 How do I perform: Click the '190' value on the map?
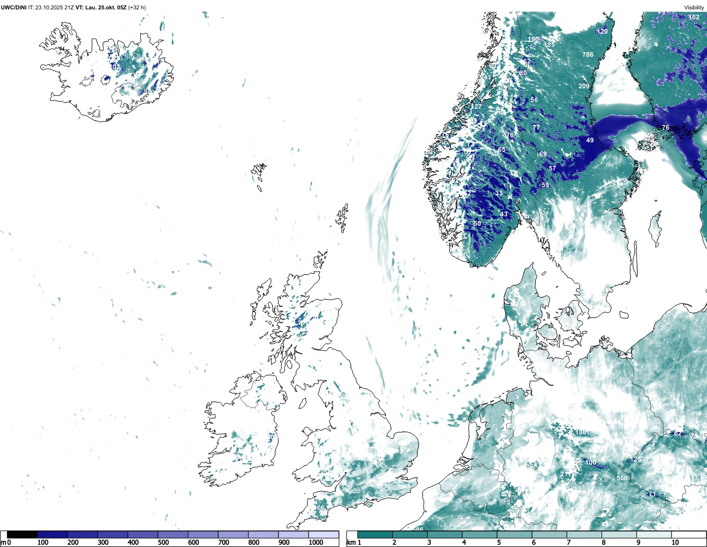(533, 39)
